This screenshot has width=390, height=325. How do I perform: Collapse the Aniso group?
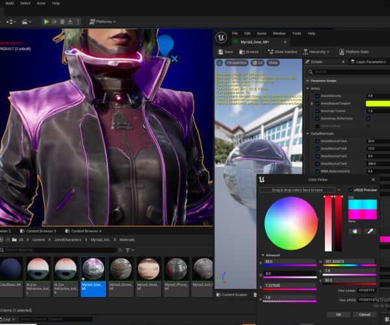(x=307, y=88)
